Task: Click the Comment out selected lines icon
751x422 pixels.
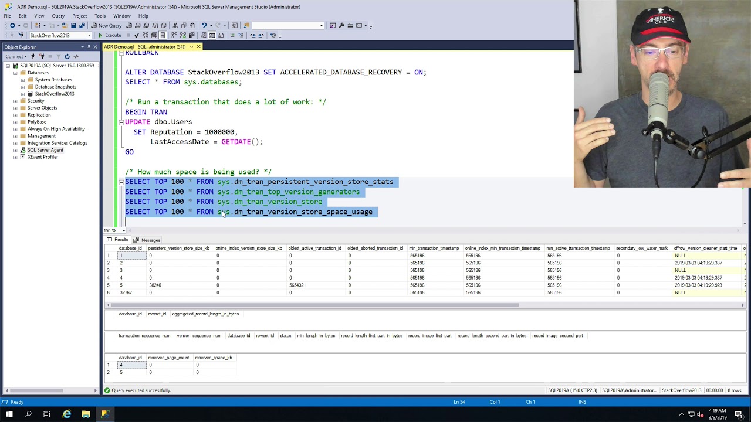Action: click(x=232, y=35)
